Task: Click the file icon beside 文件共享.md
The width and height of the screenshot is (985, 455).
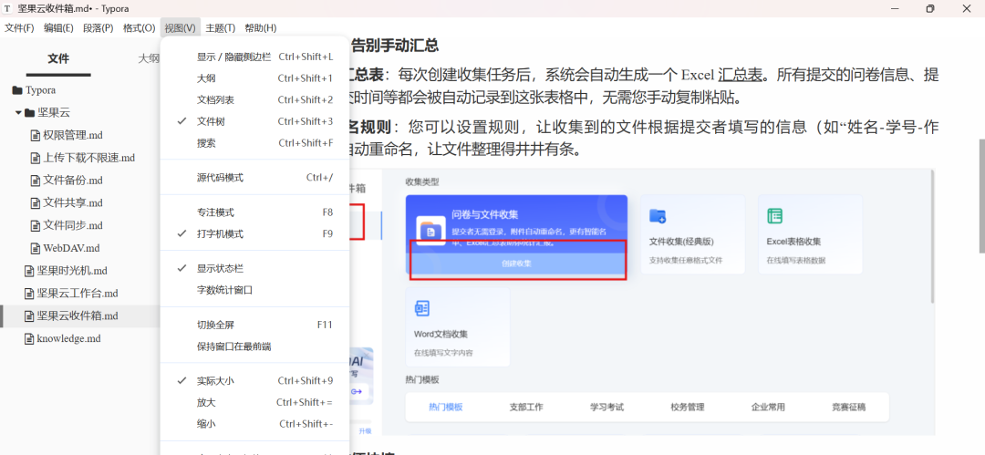Action: coord(36,203)
